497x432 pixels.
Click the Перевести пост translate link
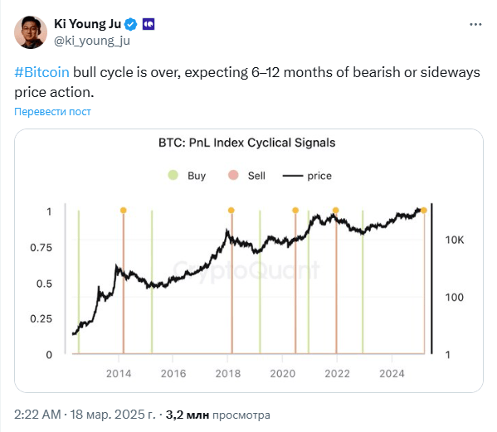pyautogui.click(x=52, y=111)
